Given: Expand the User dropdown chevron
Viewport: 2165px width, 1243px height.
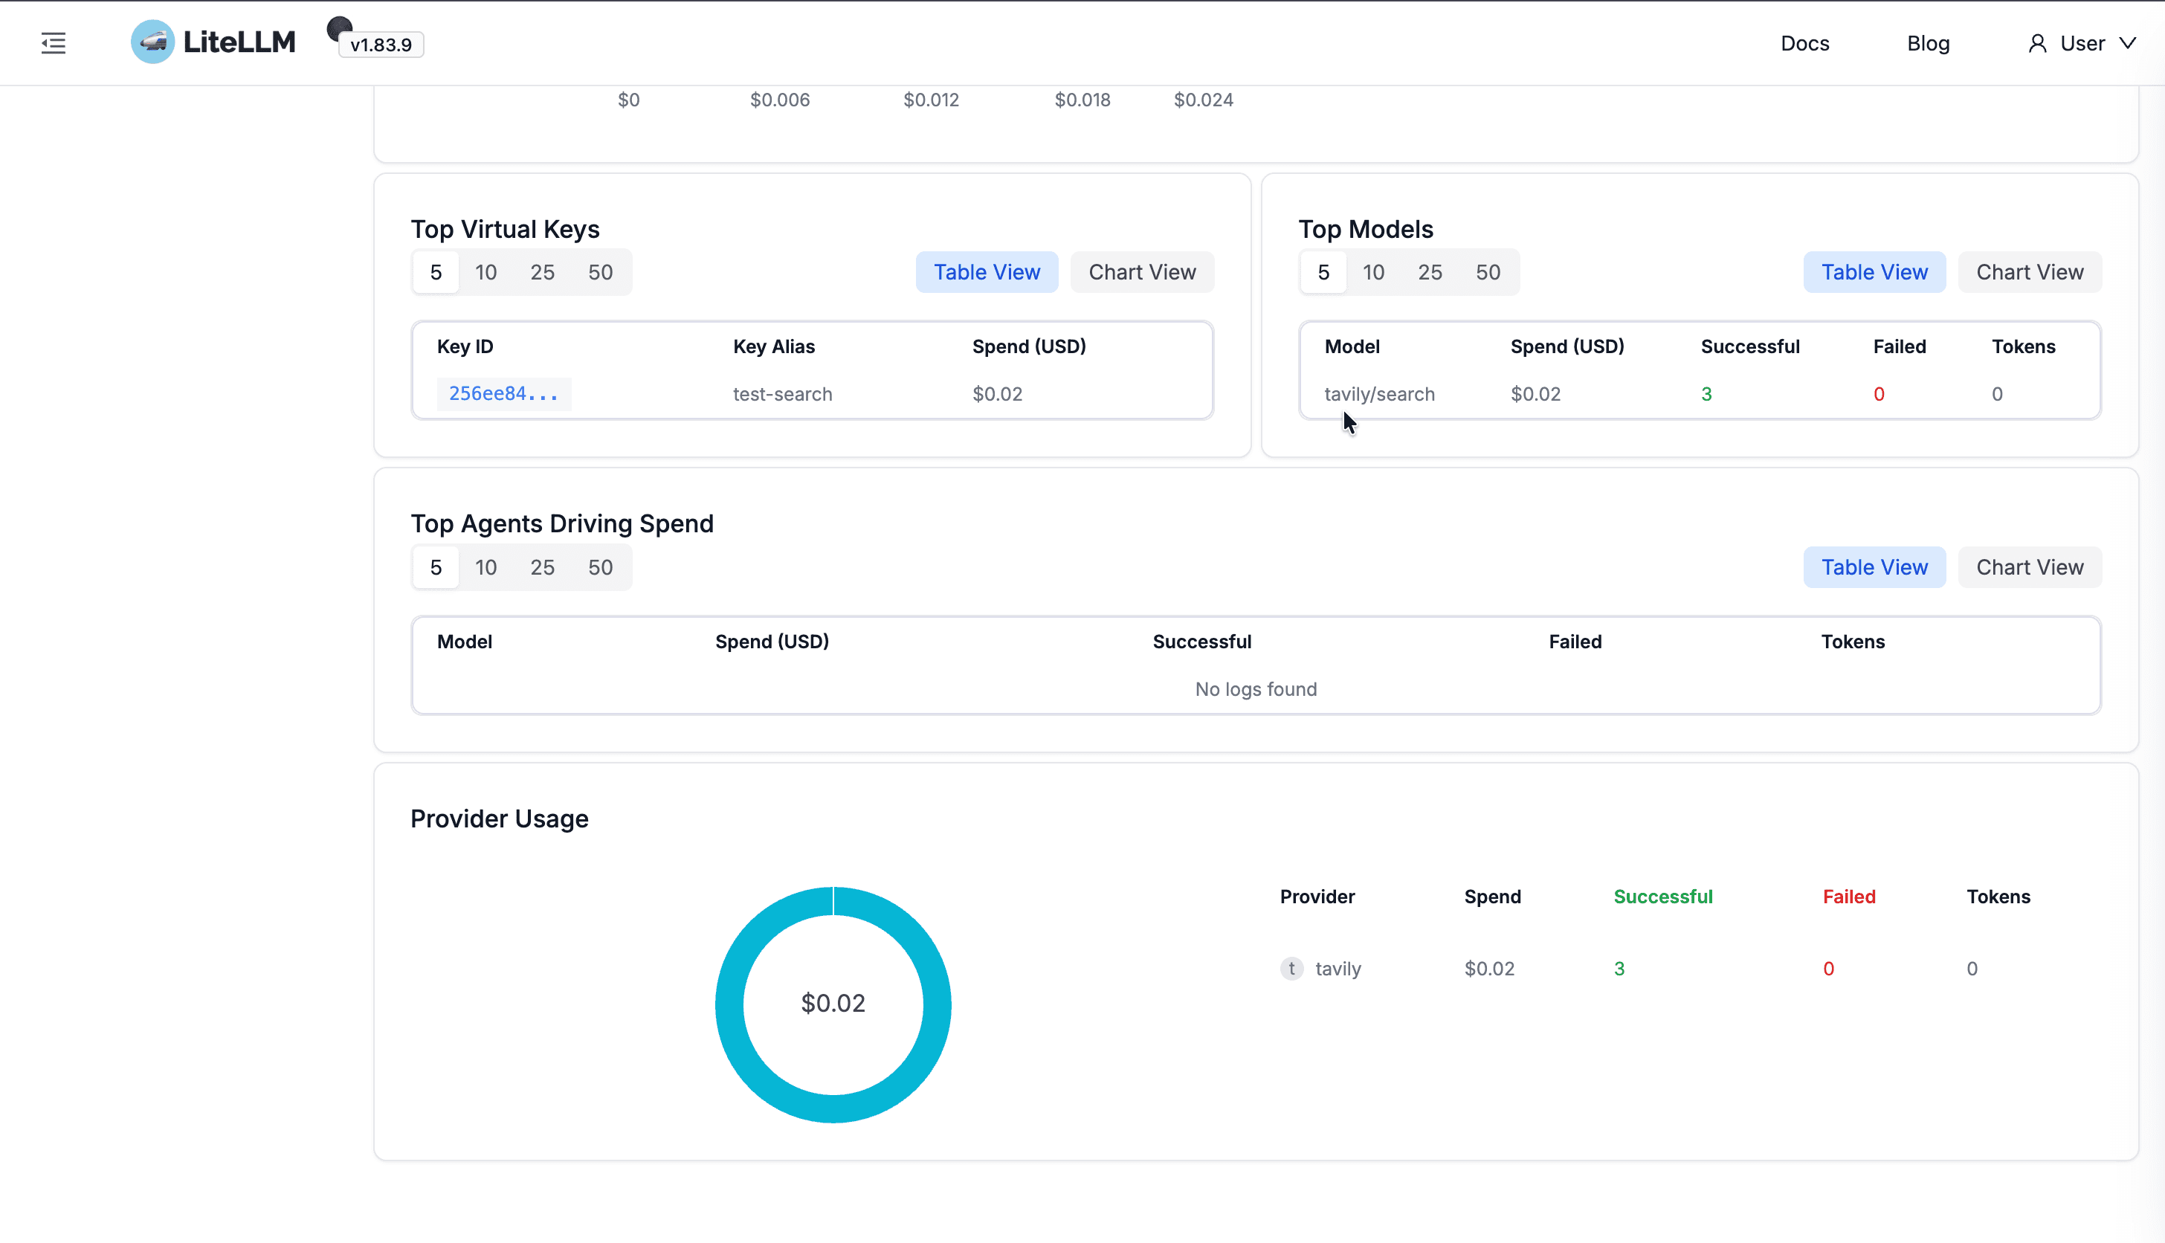Looking at the screenshot, I should click(x=2127, y=42).
